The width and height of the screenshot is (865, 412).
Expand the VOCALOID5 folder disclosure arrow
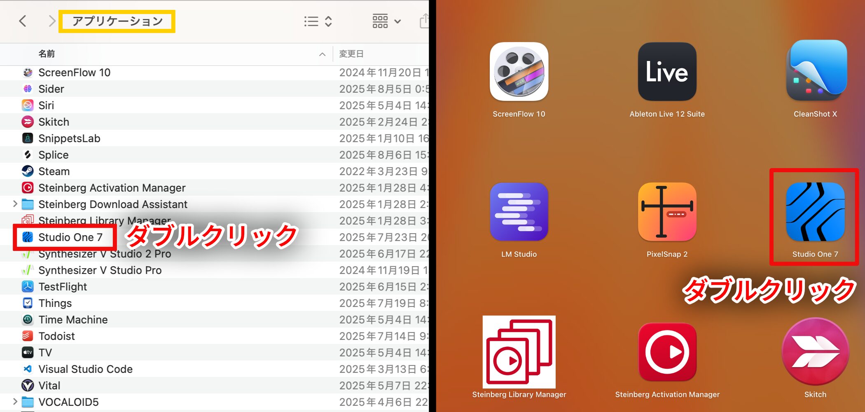coord(15,402)
